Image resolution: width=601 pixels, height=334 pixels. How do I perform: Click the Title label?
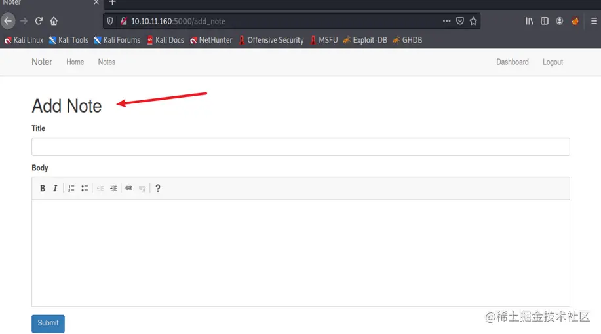pyautogui.click(x=38, y=128)
